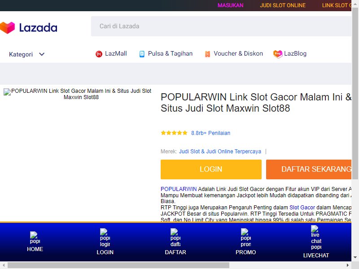Click the vertical scrollbar thumb
The width and height of the screenshot is (359, 269).
pyautogui.click(x=355, y=93)
